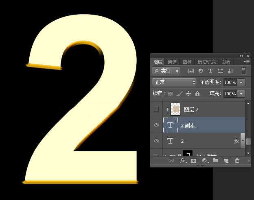Click the lock transparent pixels icon
The image size is (254, 200).
pyautogui.click(x=171, y=94)
